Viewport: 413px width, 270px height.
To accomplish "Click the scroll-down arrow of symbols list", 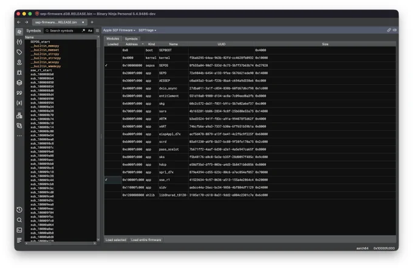I will click(98, 240).
